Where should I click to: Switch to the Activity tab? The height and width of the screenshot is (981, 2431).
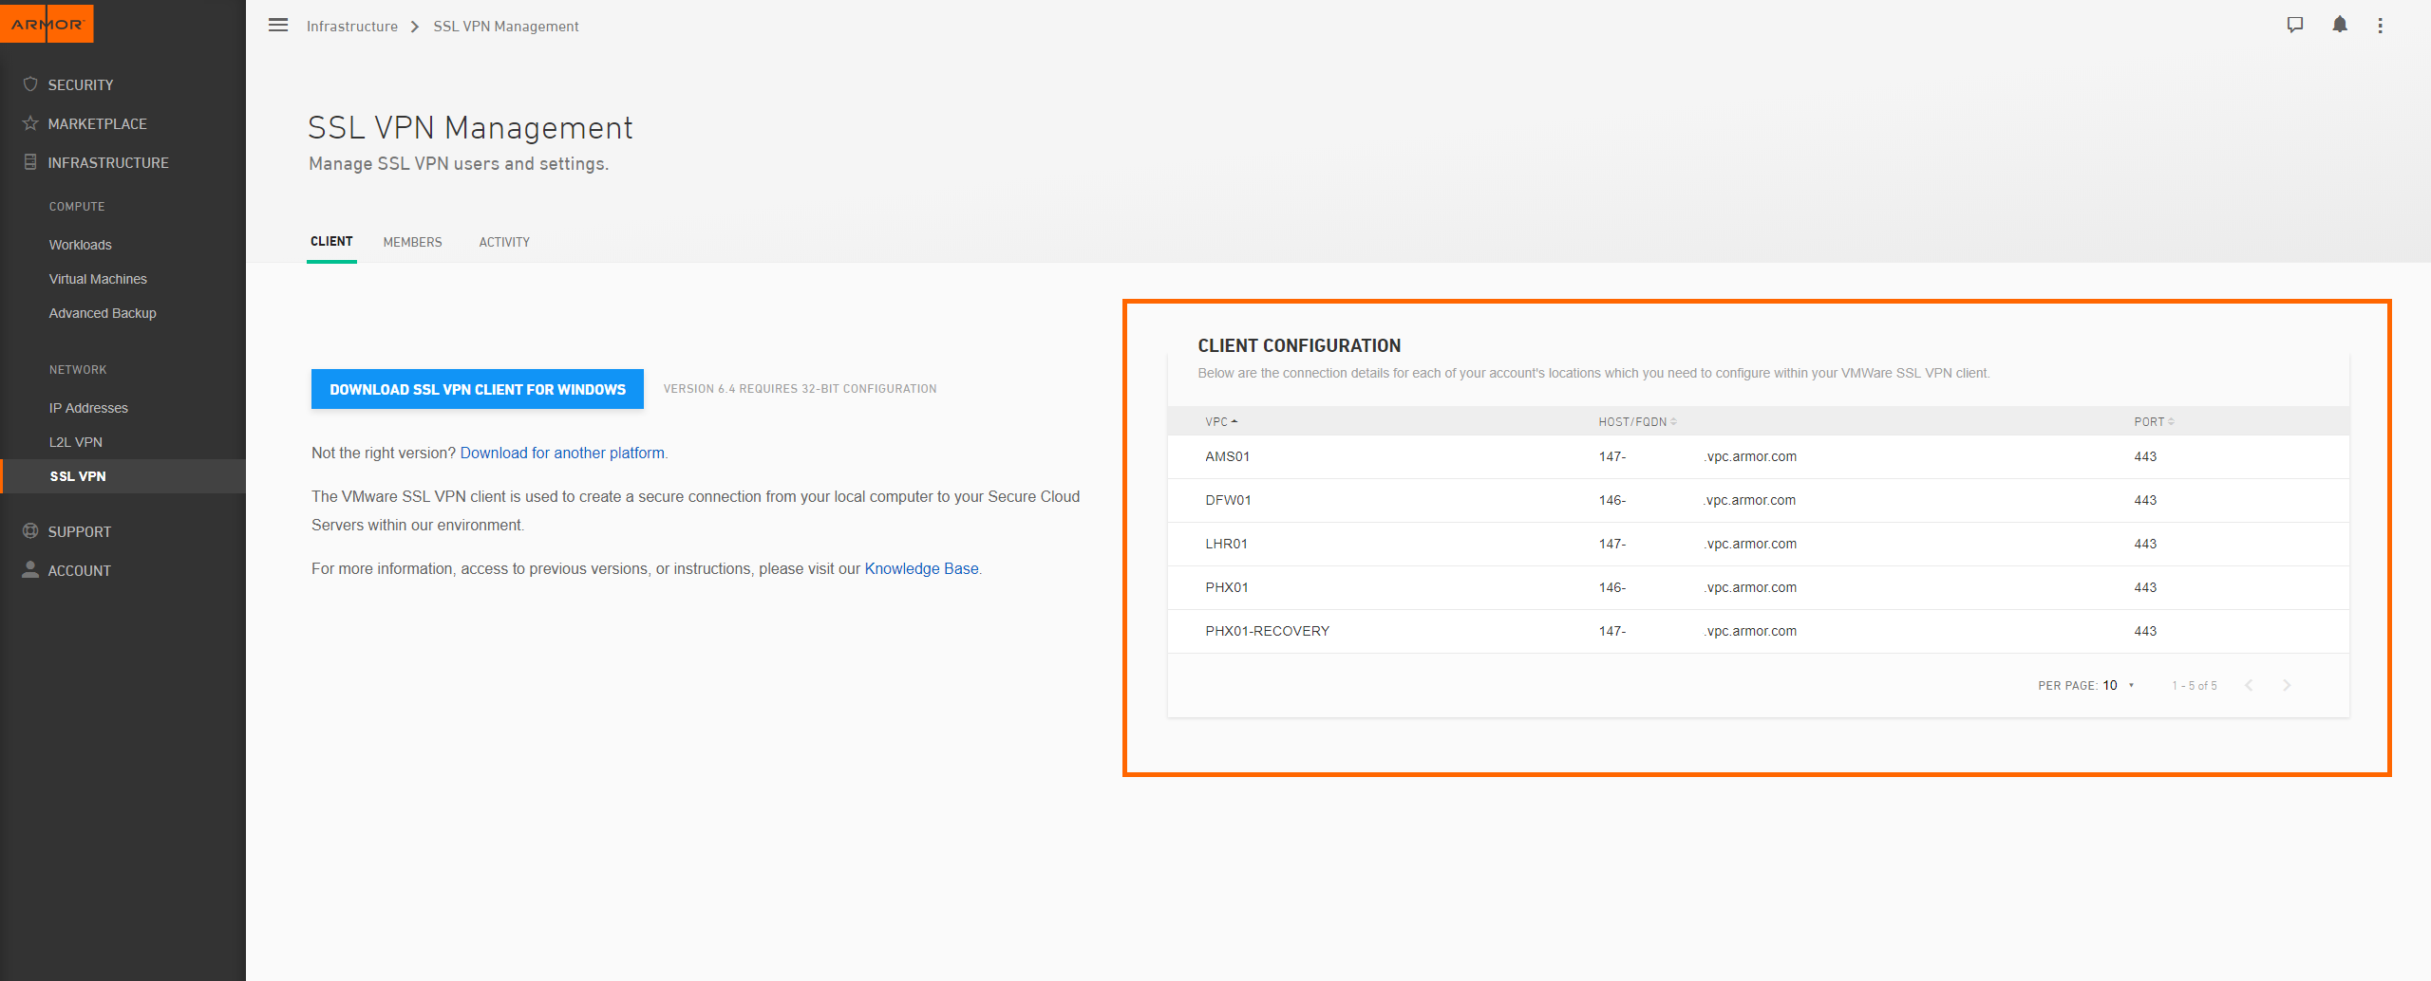click(504, 242)
